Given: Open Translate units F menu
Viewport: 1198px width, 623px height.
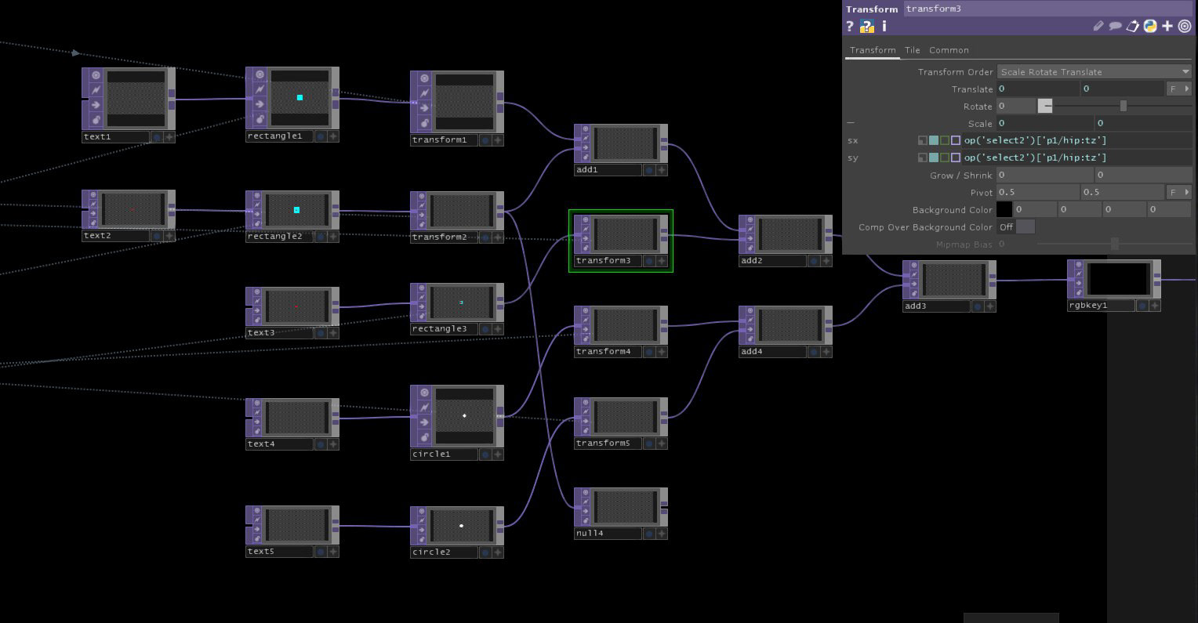Looking at the screenshot, I should pyautogui.click(x=1178, y=89).
